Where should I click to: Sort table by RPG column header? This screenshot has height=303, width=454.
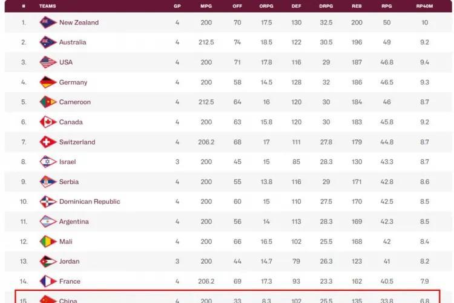[387, 6]
